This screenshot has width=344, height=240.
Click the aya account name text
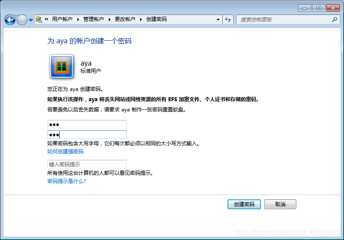[86, 63]
